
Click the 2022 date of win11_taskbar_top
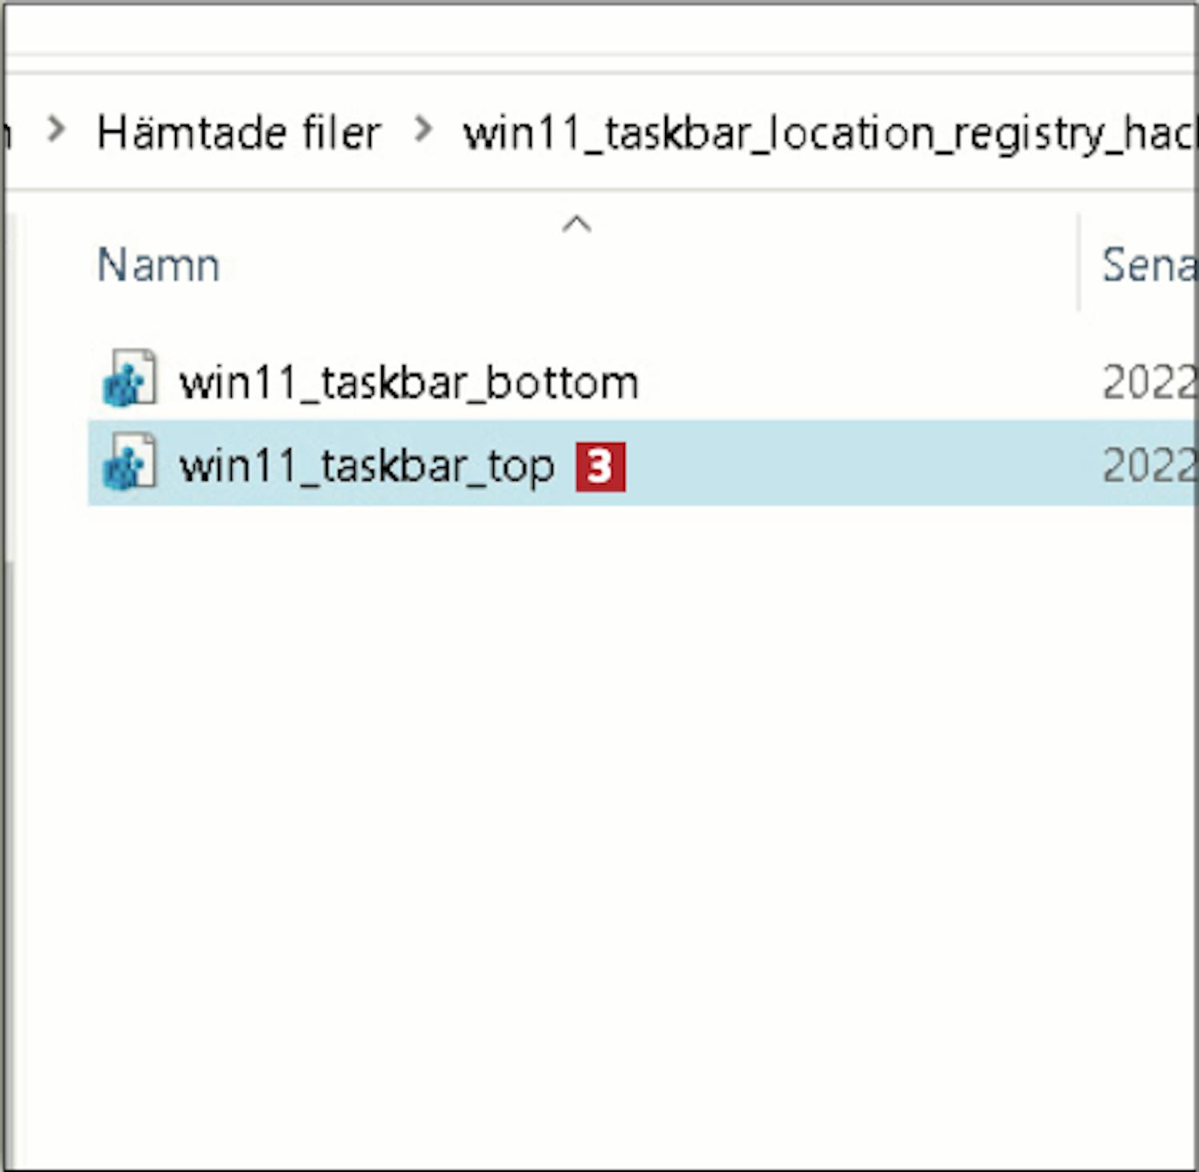(1149, 465)
